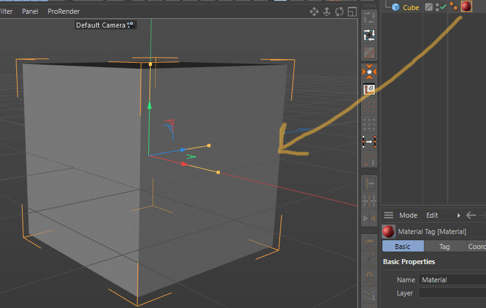
Task: Toggle the Cube layer square
Action: 429,8
